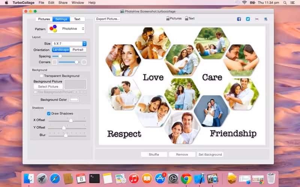Open the Size 5 X 7 dropdown
300x187 pixels.
(x=69, y=43)
